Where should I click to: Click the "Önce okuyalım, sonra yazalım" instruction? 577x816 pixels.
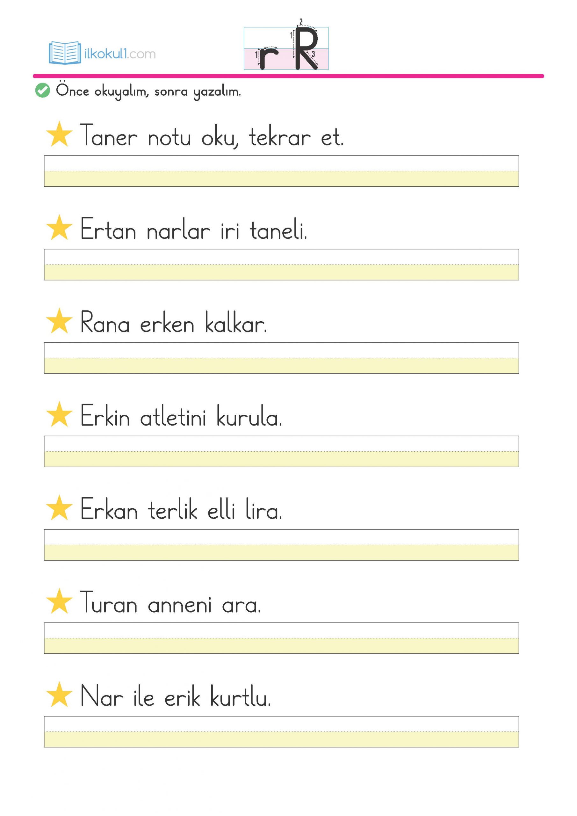pos(148,91)
